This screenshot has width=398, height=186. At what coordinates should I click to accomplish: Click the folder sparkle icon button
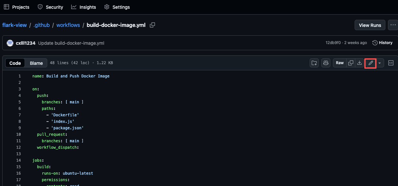[x=314, y=63]
